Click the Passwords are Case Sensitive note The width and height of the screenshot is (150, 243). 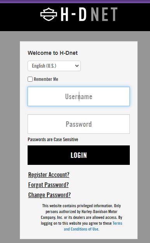[53, 139]
